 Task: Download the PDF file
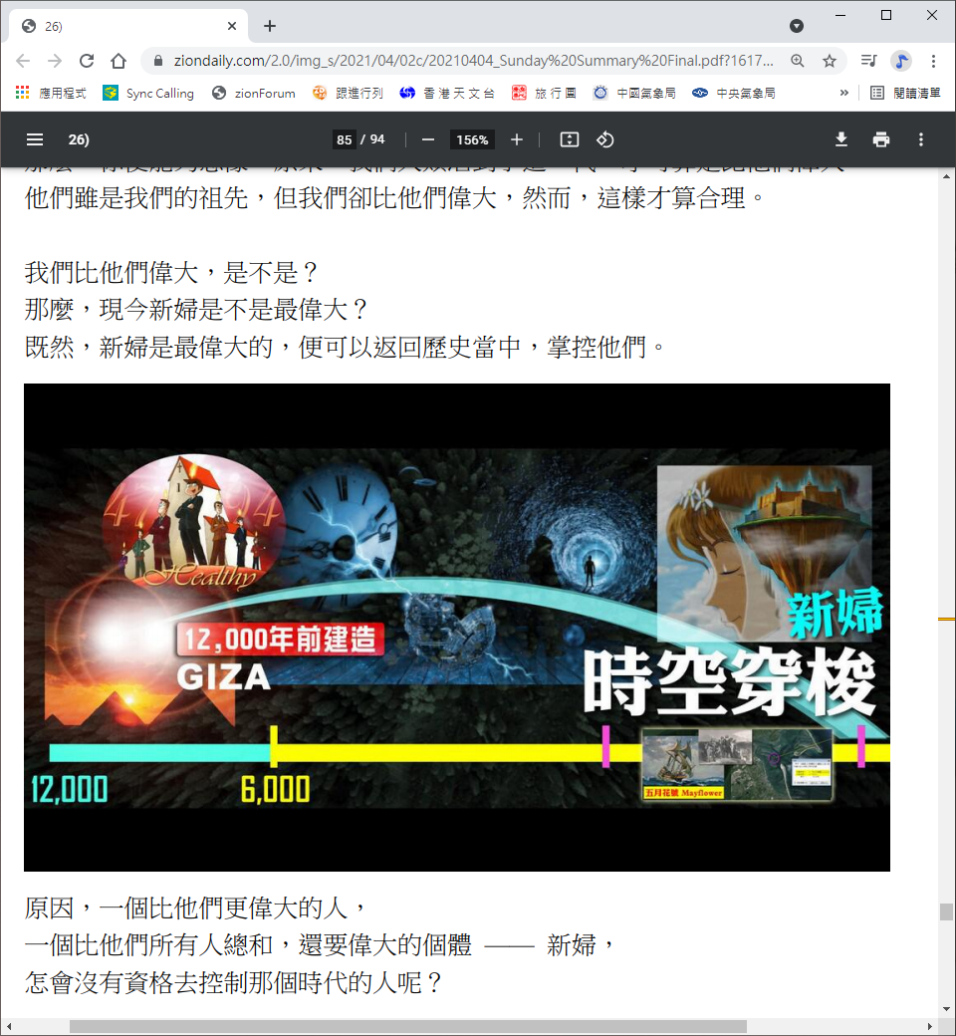point(841,139)
